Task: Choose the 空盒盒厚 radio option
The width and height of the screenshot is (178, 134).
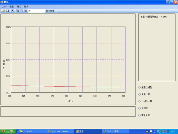Action: 140,115
